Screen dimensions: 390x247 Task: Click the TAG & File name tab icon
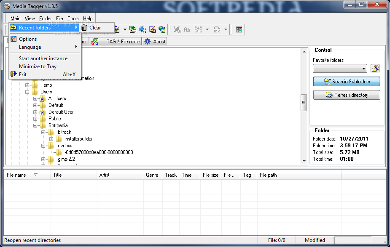pos(95,42)
